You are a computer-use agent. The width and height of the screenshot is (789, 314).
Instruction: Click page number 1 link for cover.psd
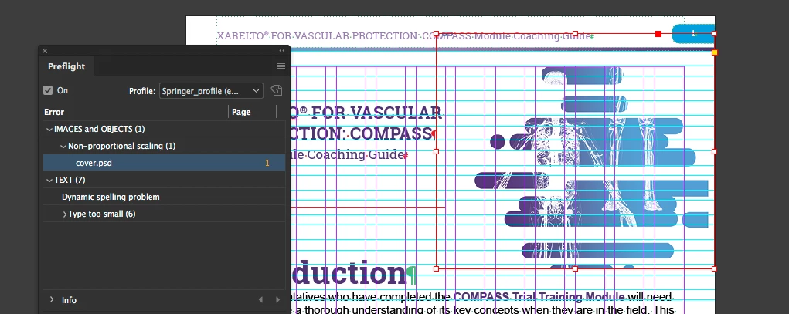(x=267, y=163)
